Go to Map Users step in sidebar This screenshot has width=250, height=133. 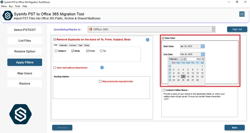click(25, 73)
